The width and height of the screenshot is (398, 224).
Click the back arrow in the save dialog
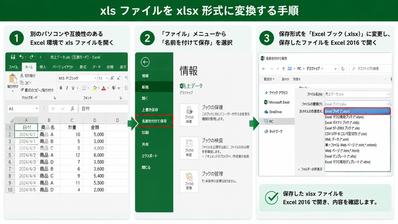point(264,69)
